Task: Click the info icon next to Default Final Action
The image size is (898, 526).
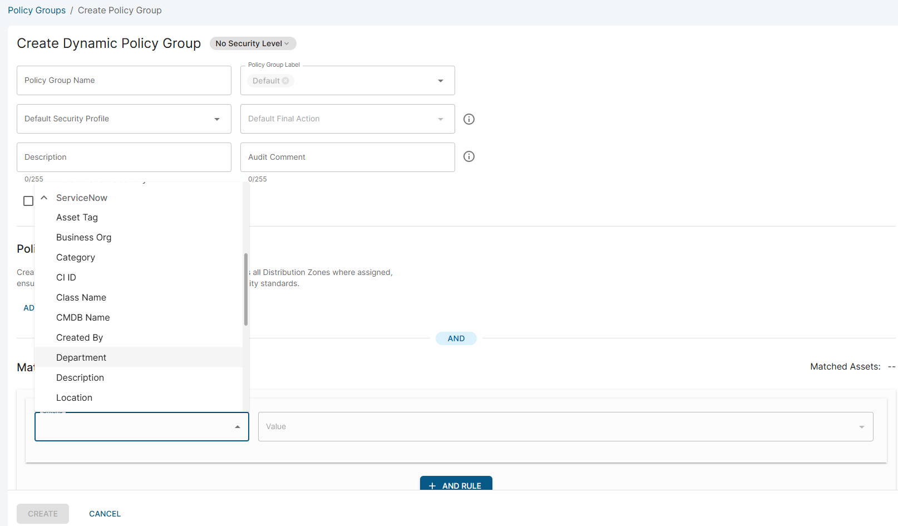Action: (469, 119)
